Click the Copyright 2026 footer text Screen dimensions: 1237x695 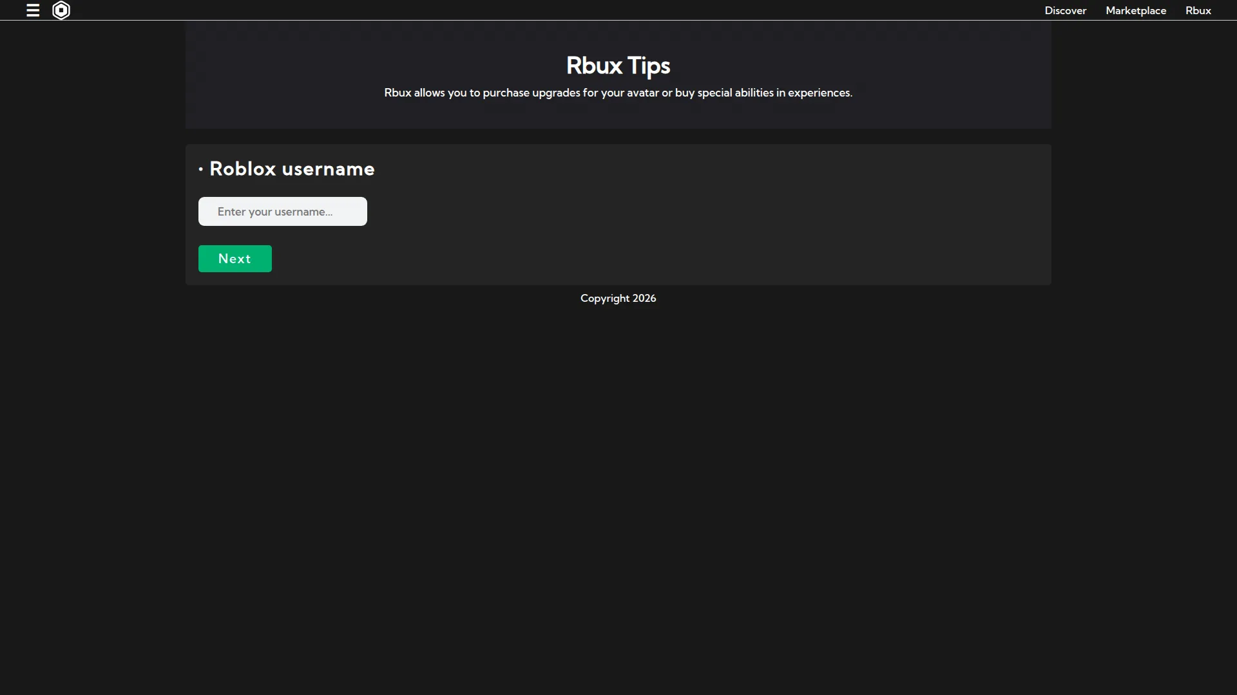(618, 298)
